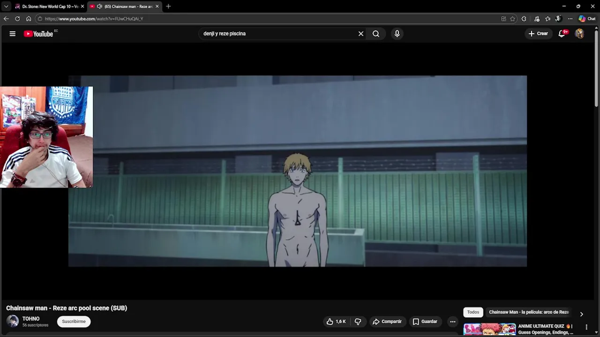Open browser extensions puzzle icon

[524, 19]
